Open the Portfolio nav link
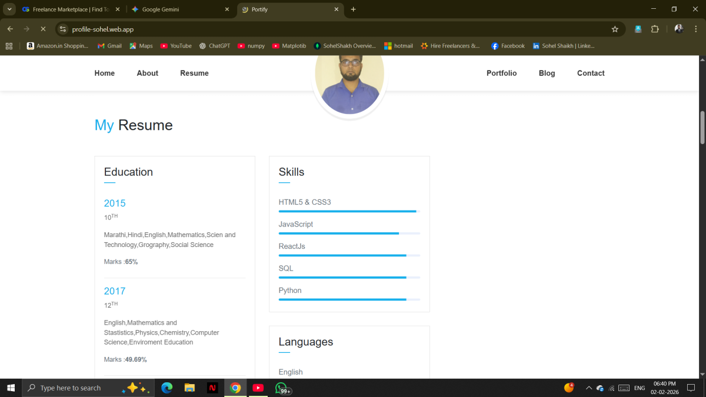Viewport: 706px width, 397px height. click(x=501, y=73)
